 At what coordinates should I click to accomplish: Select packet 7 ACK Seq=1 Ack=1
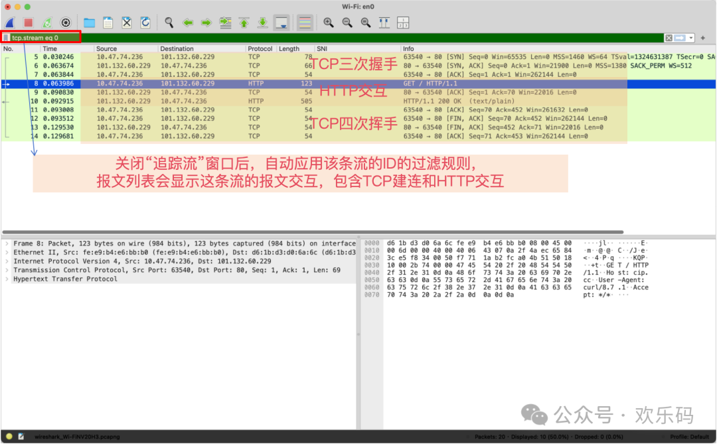[358, 74]
